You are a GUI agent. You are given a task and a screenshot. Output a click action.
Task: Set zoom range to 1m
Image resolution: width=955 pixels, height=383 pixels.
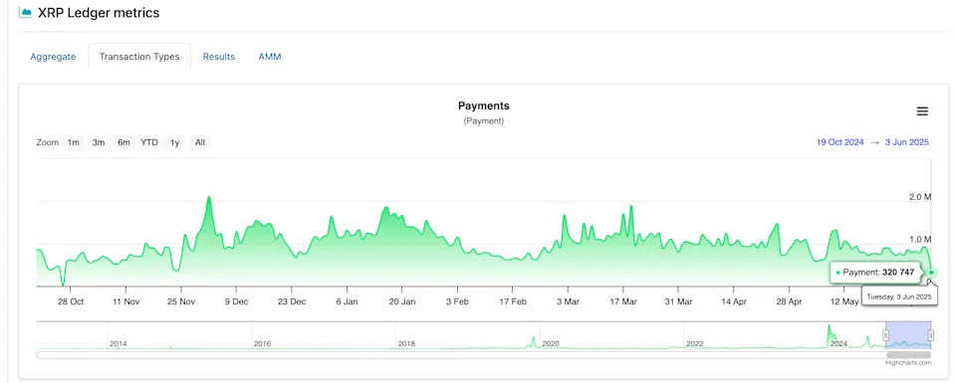[x=73, y=142]
